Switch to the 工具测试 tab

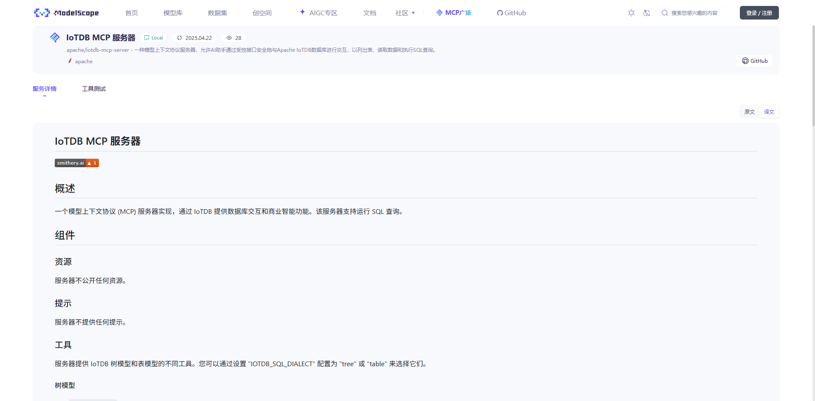click(x=94, y=89)
